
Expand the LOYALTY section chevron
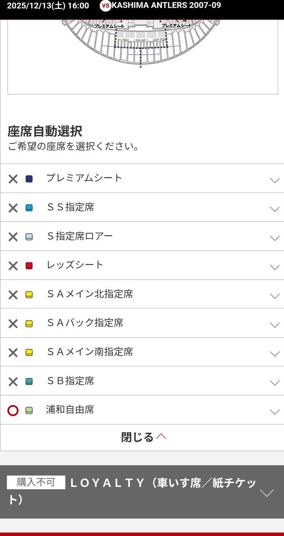pos(267,493)
